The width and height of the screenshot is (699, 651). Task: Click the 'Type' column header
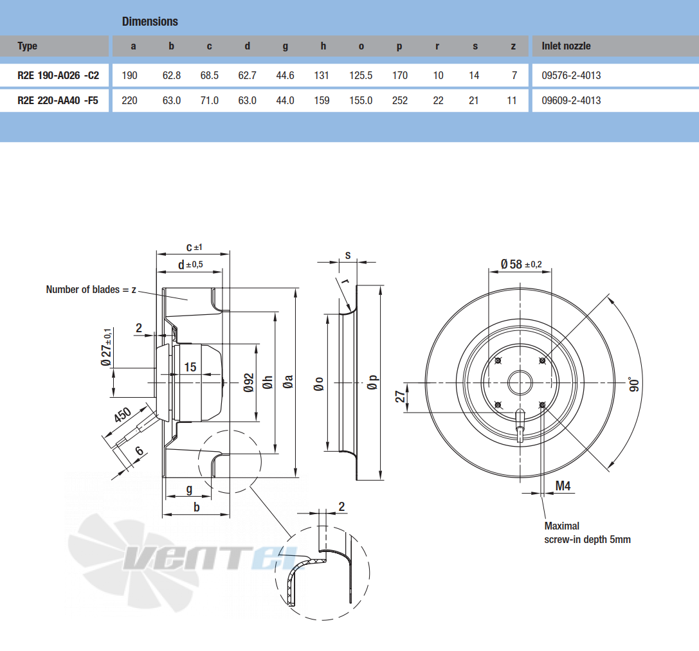[27, 46]
